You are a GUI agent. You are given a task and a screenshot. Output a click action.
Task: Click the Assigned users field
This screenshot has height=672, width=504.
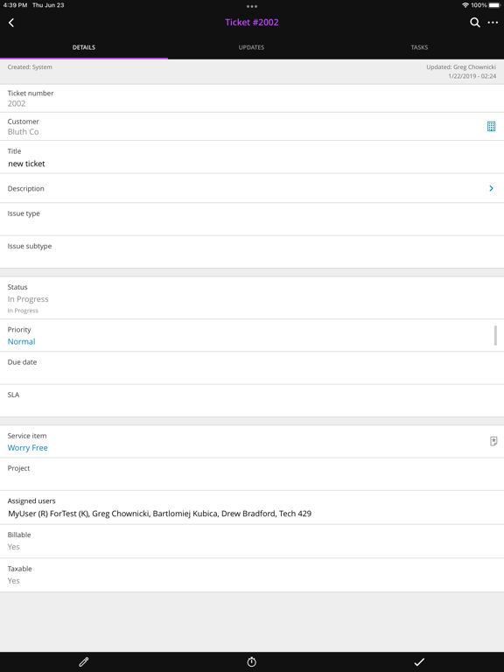(252, 507)
